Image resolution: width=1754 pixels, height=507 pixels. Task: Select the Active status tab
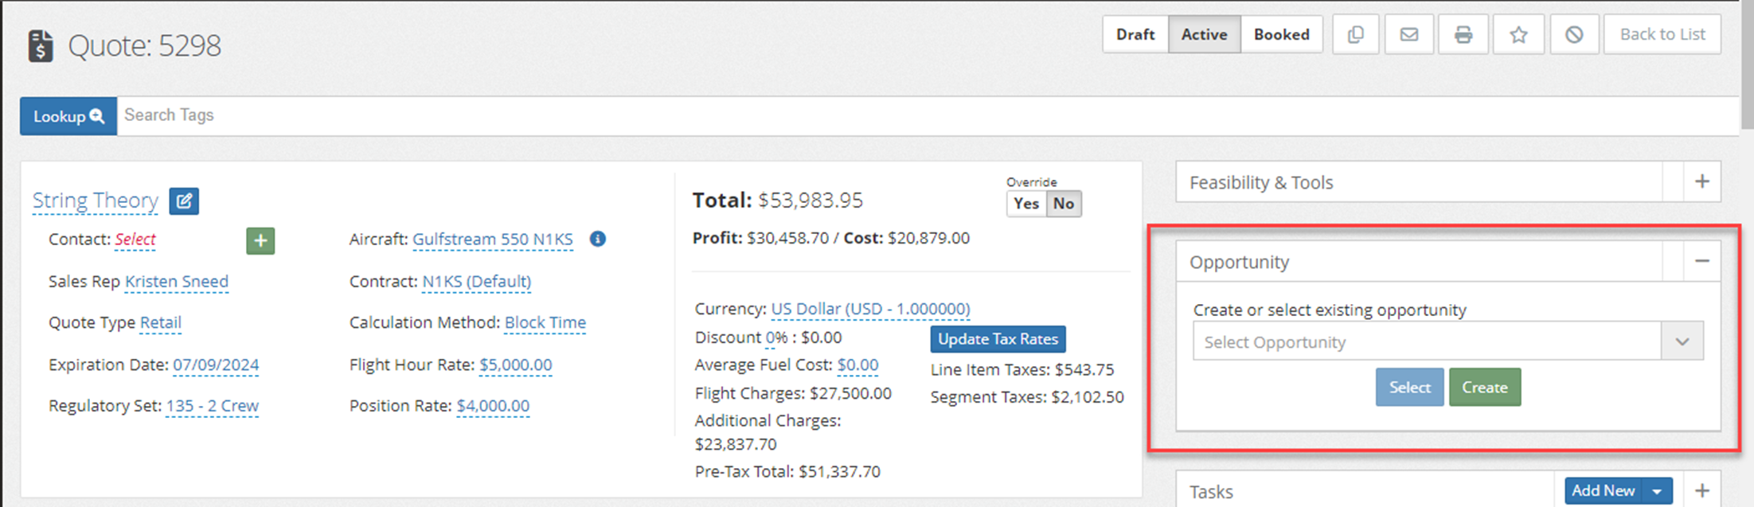click(x=1204, y=35)
